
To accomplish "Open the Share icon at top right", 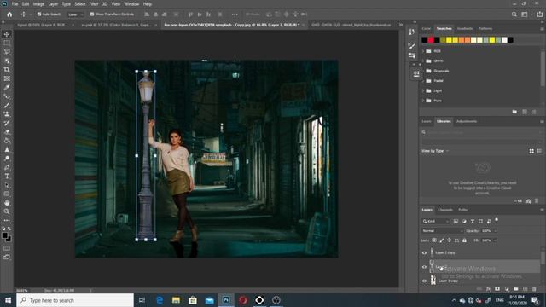I will click(x=539, y=14).
